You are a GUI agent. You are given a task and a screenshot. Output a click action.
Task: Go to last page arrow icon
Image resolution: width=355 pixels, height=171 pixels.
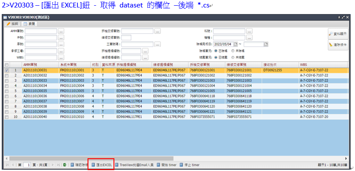59,165
